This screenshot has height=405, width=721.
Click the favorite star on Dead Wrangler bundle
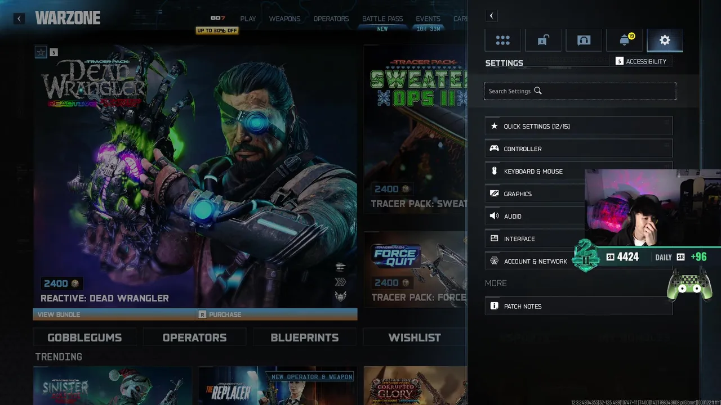(x=41, y=52)
